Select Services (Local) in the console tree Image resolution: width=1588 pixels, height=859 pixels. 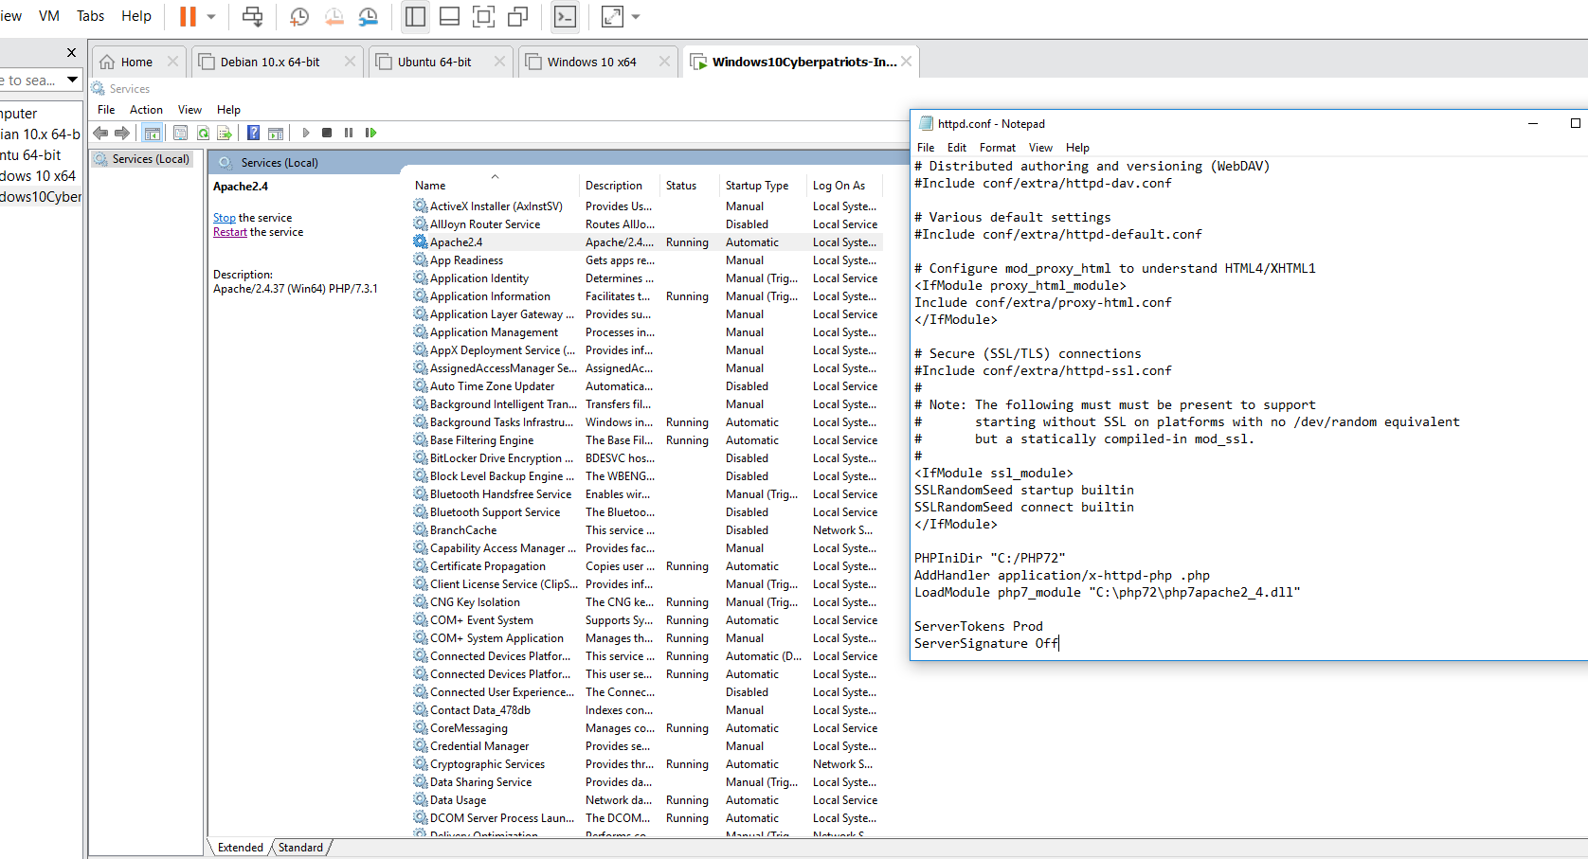[150, 159]
